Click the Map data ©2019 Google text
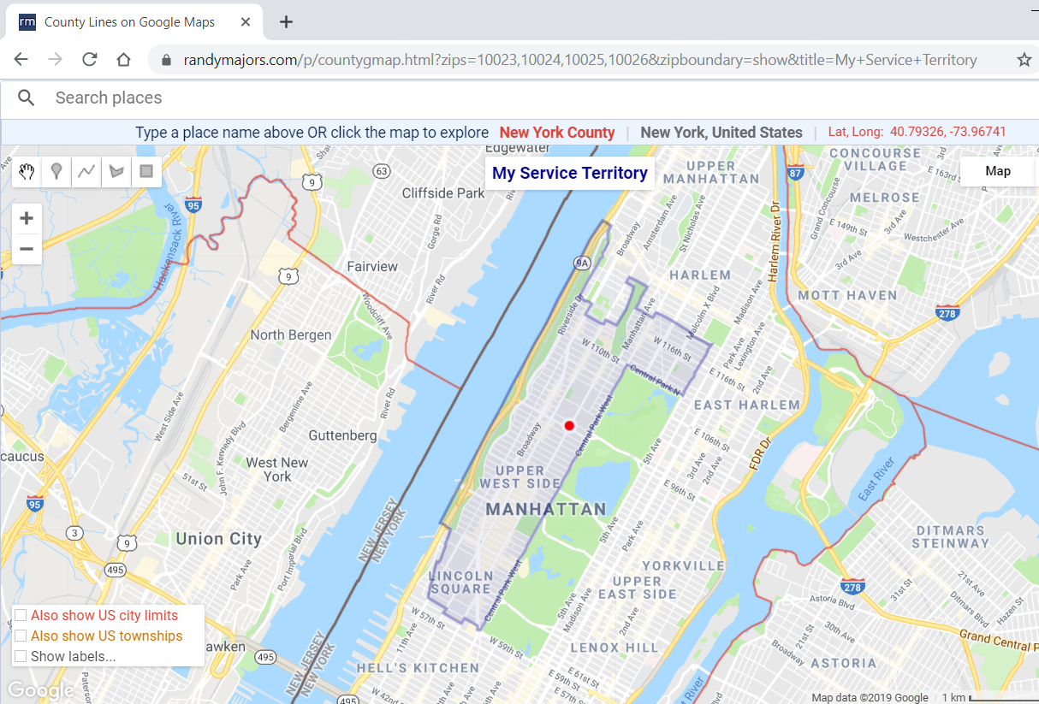The image size is (1039, 704). point(870,698)
